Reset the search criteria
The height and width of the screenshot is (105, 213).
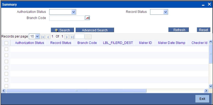(x=204, y=30)
